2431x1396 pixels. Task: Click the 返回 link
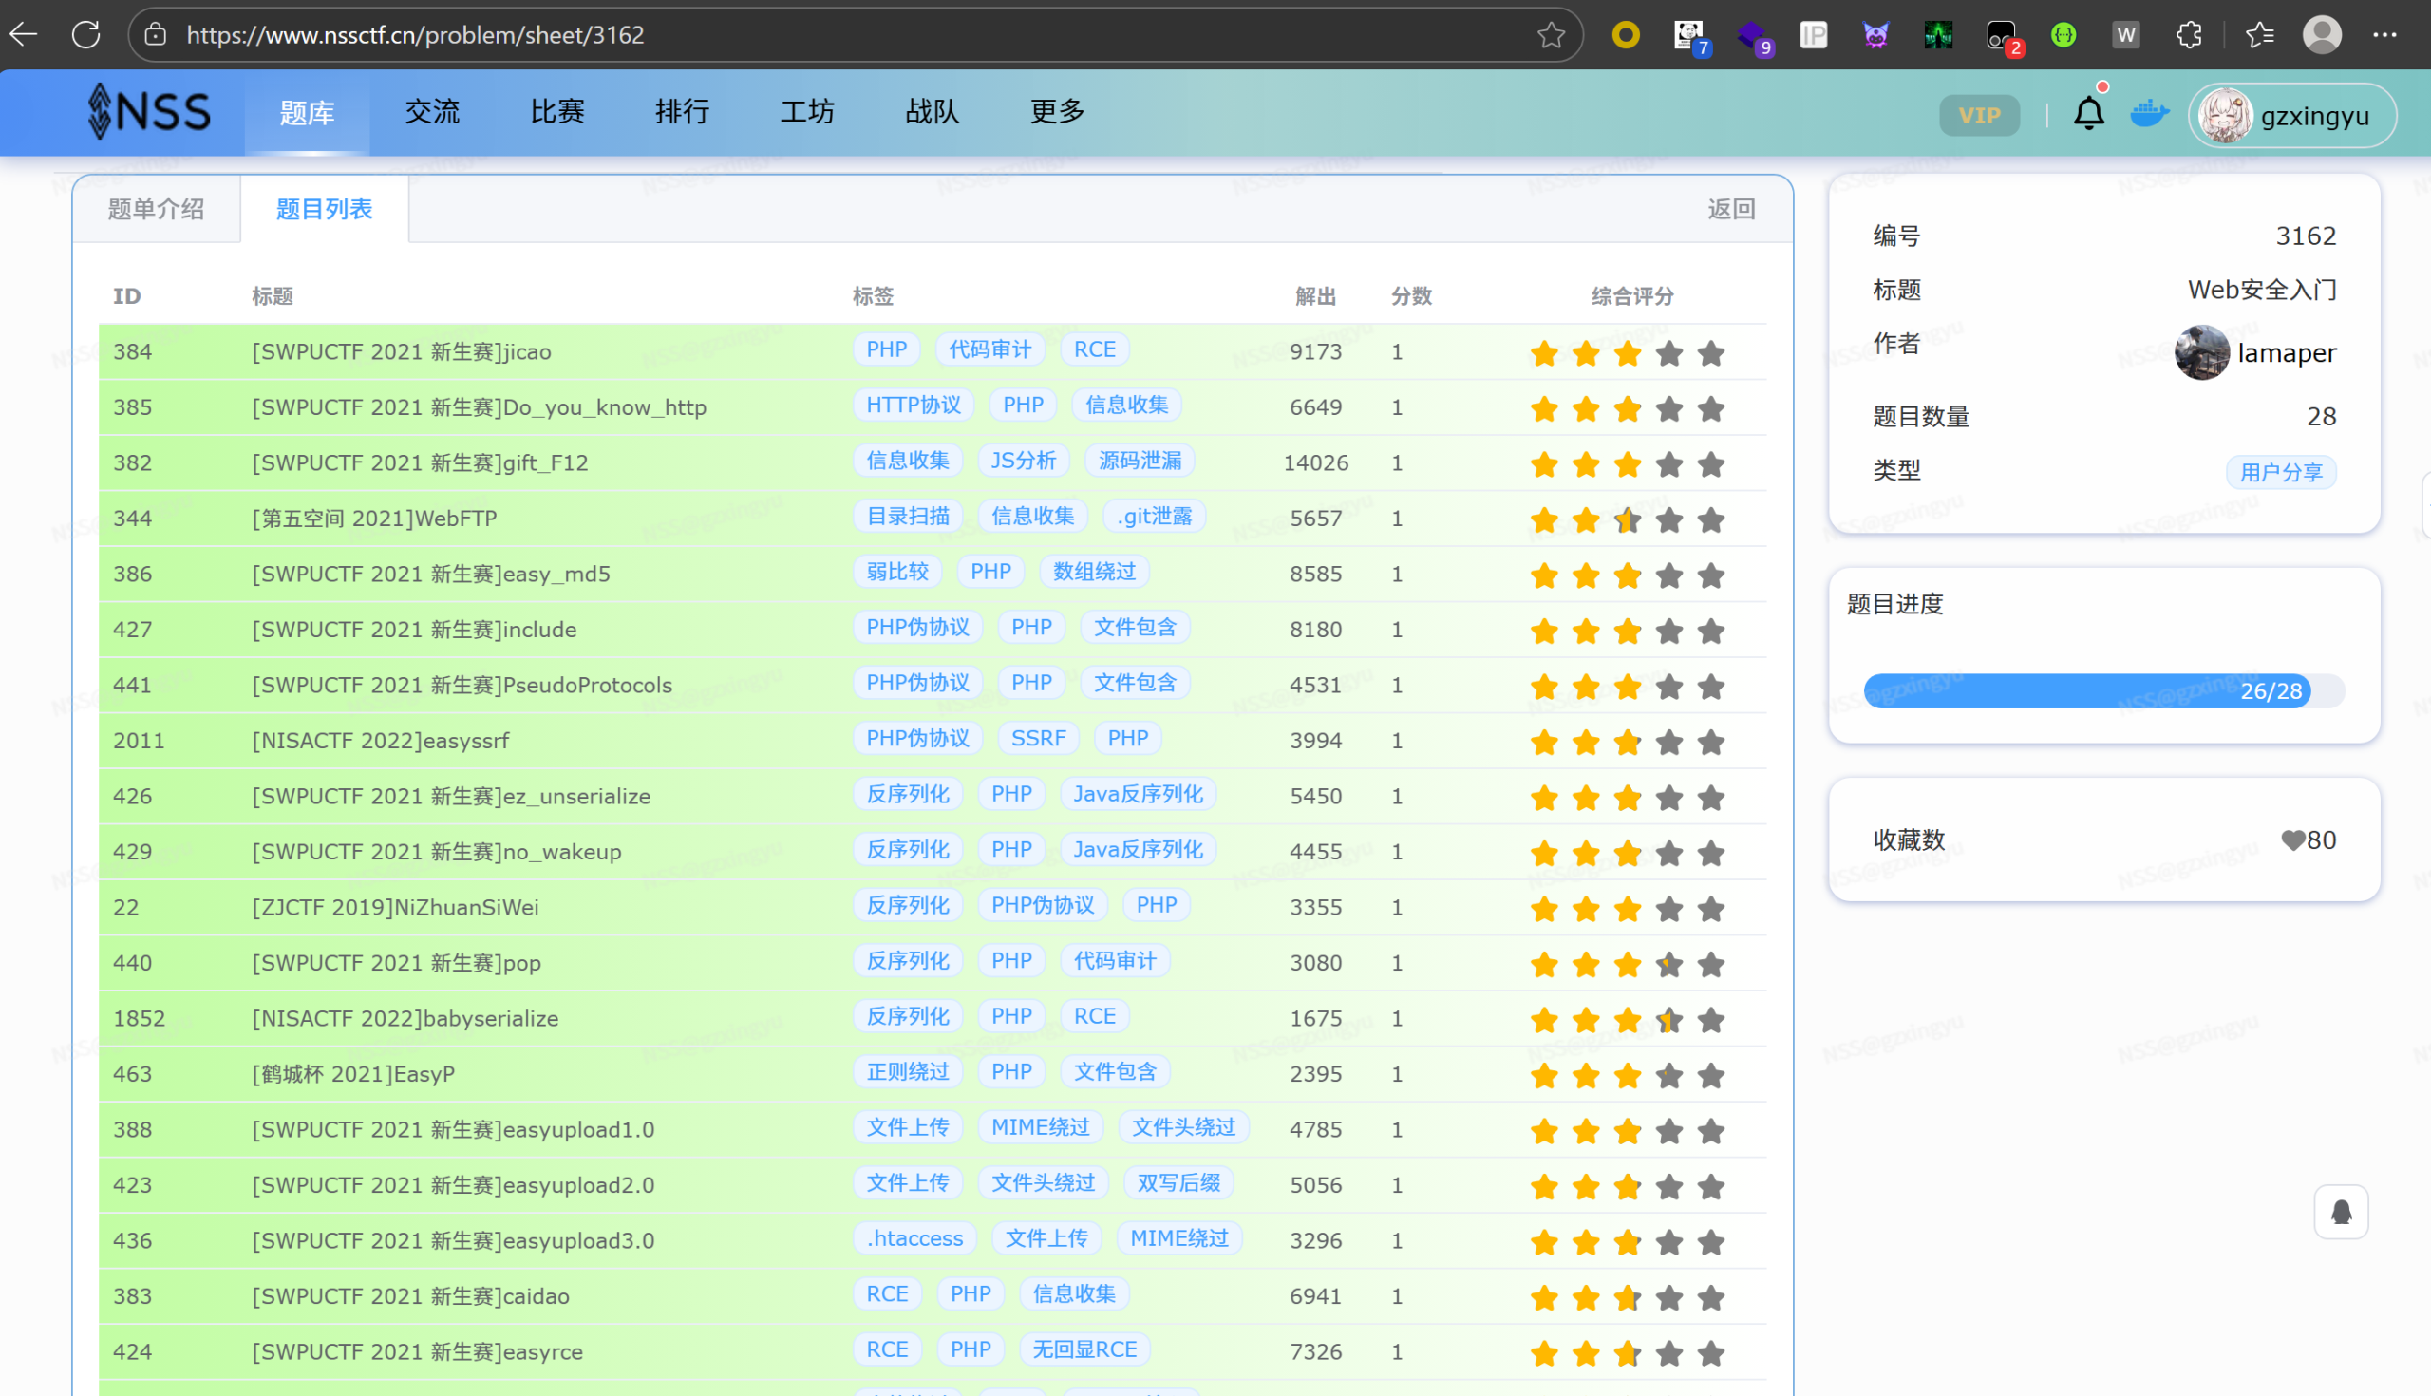coord(1730,209)
